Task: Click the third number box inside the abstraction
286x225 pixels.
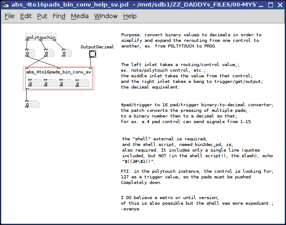Action: click(66, 83)
